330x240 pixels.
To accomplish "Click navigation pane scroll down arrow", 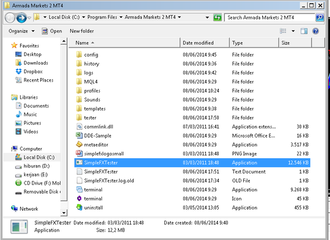I will (x=64, y=213).
